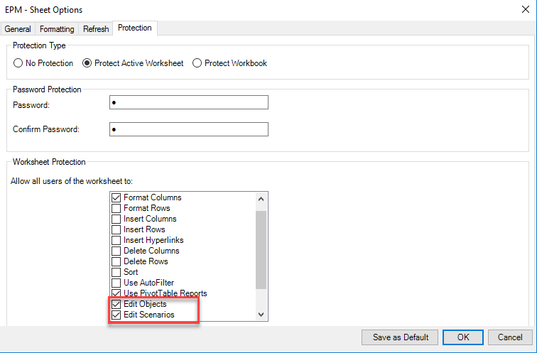Check the Sort permission checkbox
This screenshot has height=353, width=537.
tap(116, 272)
